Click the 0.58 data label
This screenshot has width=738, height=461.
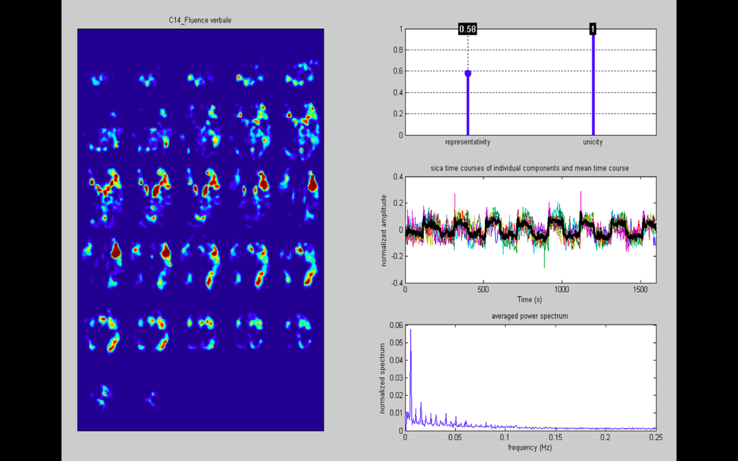click(467, 29)
